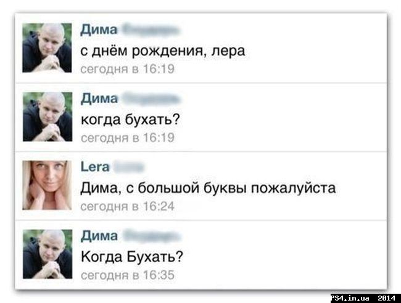Click blurred surname next to Lera

129,167
